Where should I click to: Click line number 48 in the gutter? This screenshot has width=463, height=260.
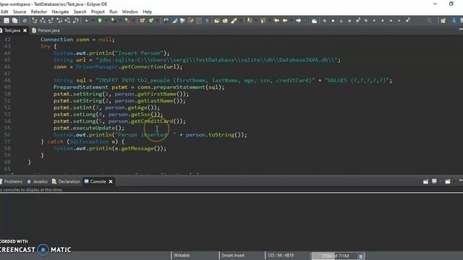point(7,80)
